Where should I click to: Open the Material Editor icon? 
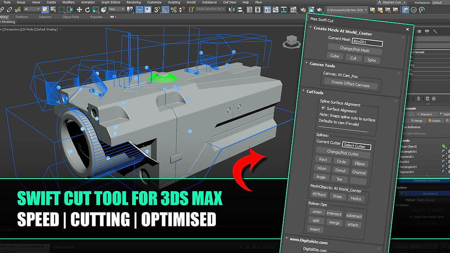pyautogui.click(x=293, y=10)
